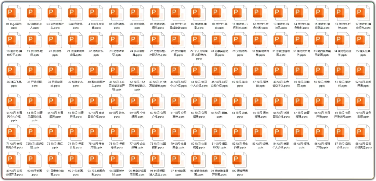Select the label "34 简约色彩线条.pptx"

click(343, 53)
